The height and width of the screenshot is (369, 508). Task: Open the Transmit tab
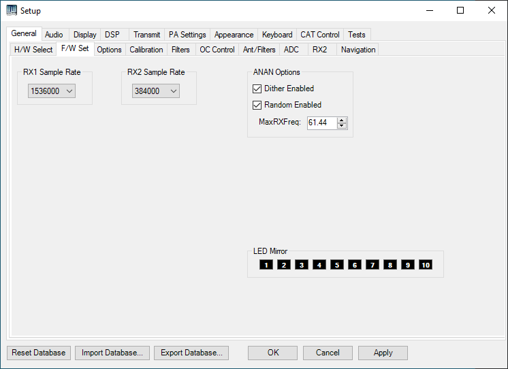click(x=147, y=35)
